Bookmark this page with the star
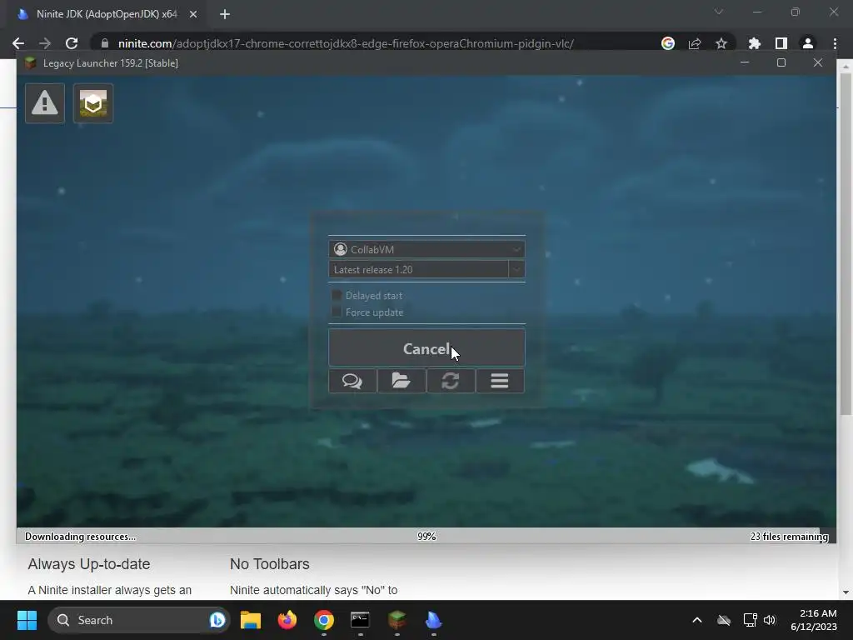The height and width of the screenshot is (640, 853). (x=721, y=43)
